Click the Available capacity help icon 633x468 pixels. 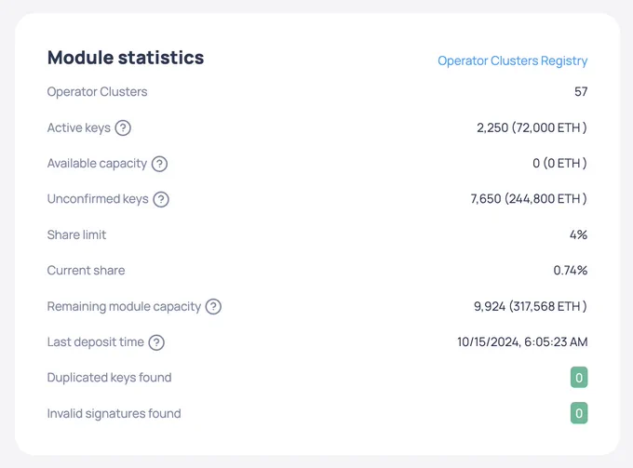coord(159,164)
